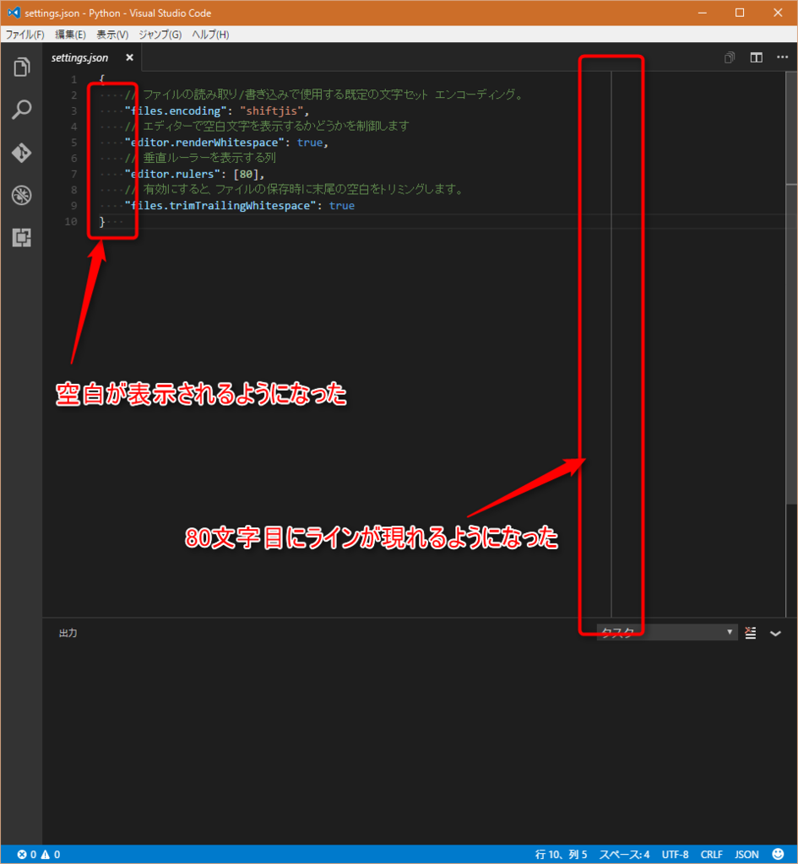Click the open changes icon in editor toolbar
The height and width of the screenshot is (864, 798).
[x=730, y=57]
